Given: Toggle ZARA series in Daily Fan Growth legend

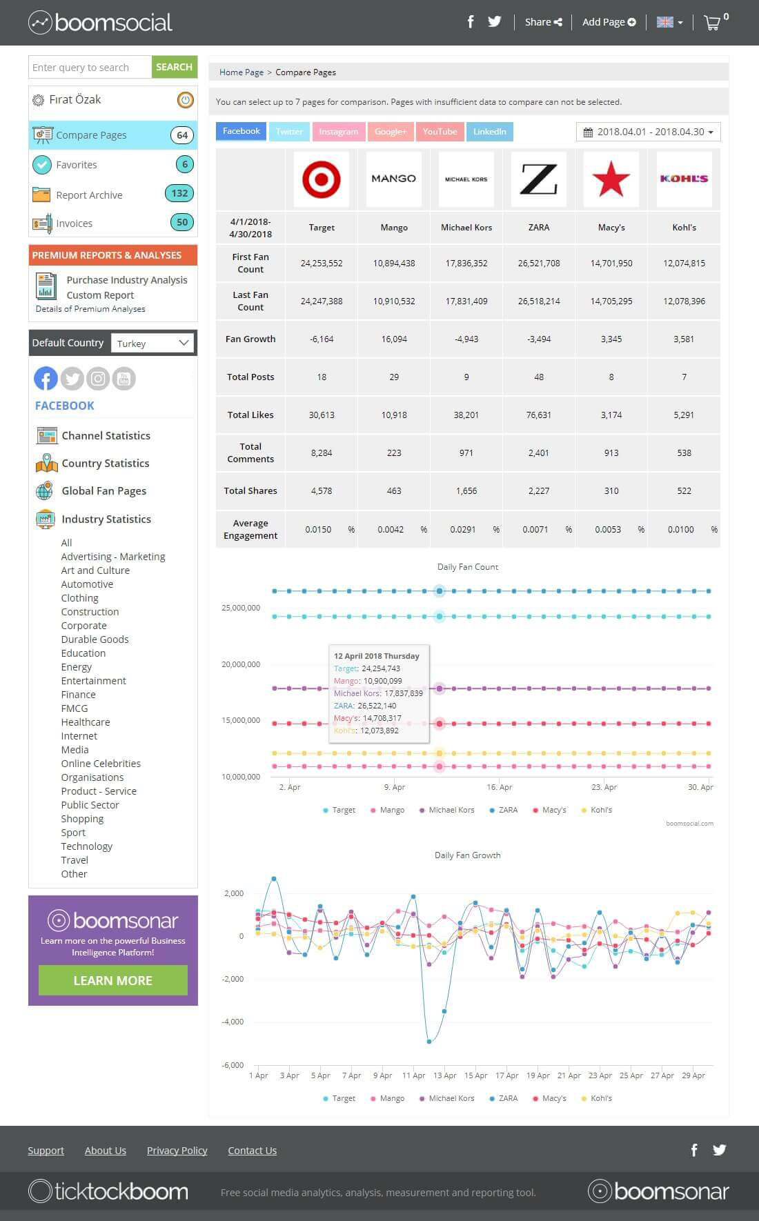Looking at the screenshot, I should pos(503,1098).
